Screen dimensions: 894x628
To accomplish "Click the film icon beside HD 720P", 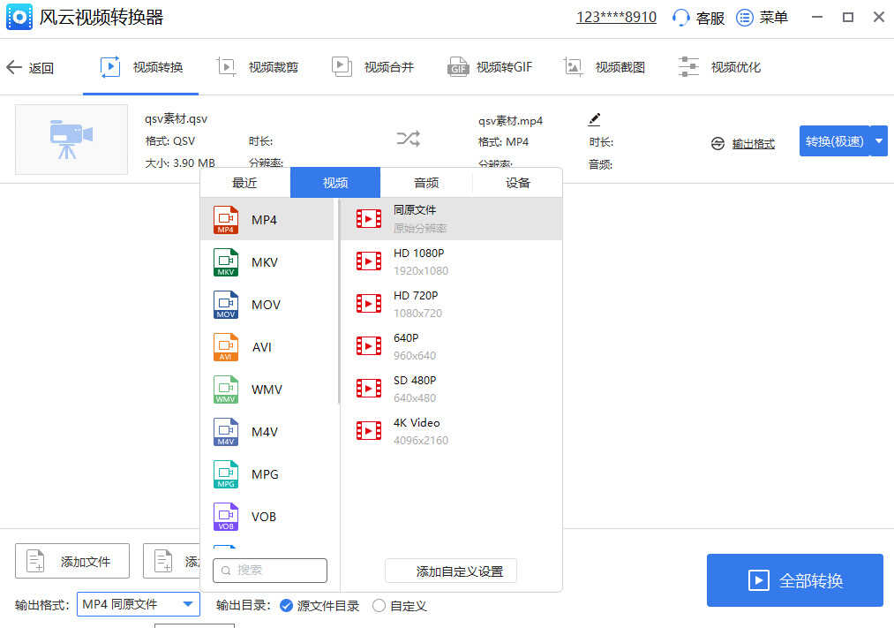I will (369, 304).
